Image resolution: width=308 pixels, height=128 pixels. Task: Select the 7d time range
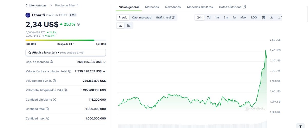point(209,17)
